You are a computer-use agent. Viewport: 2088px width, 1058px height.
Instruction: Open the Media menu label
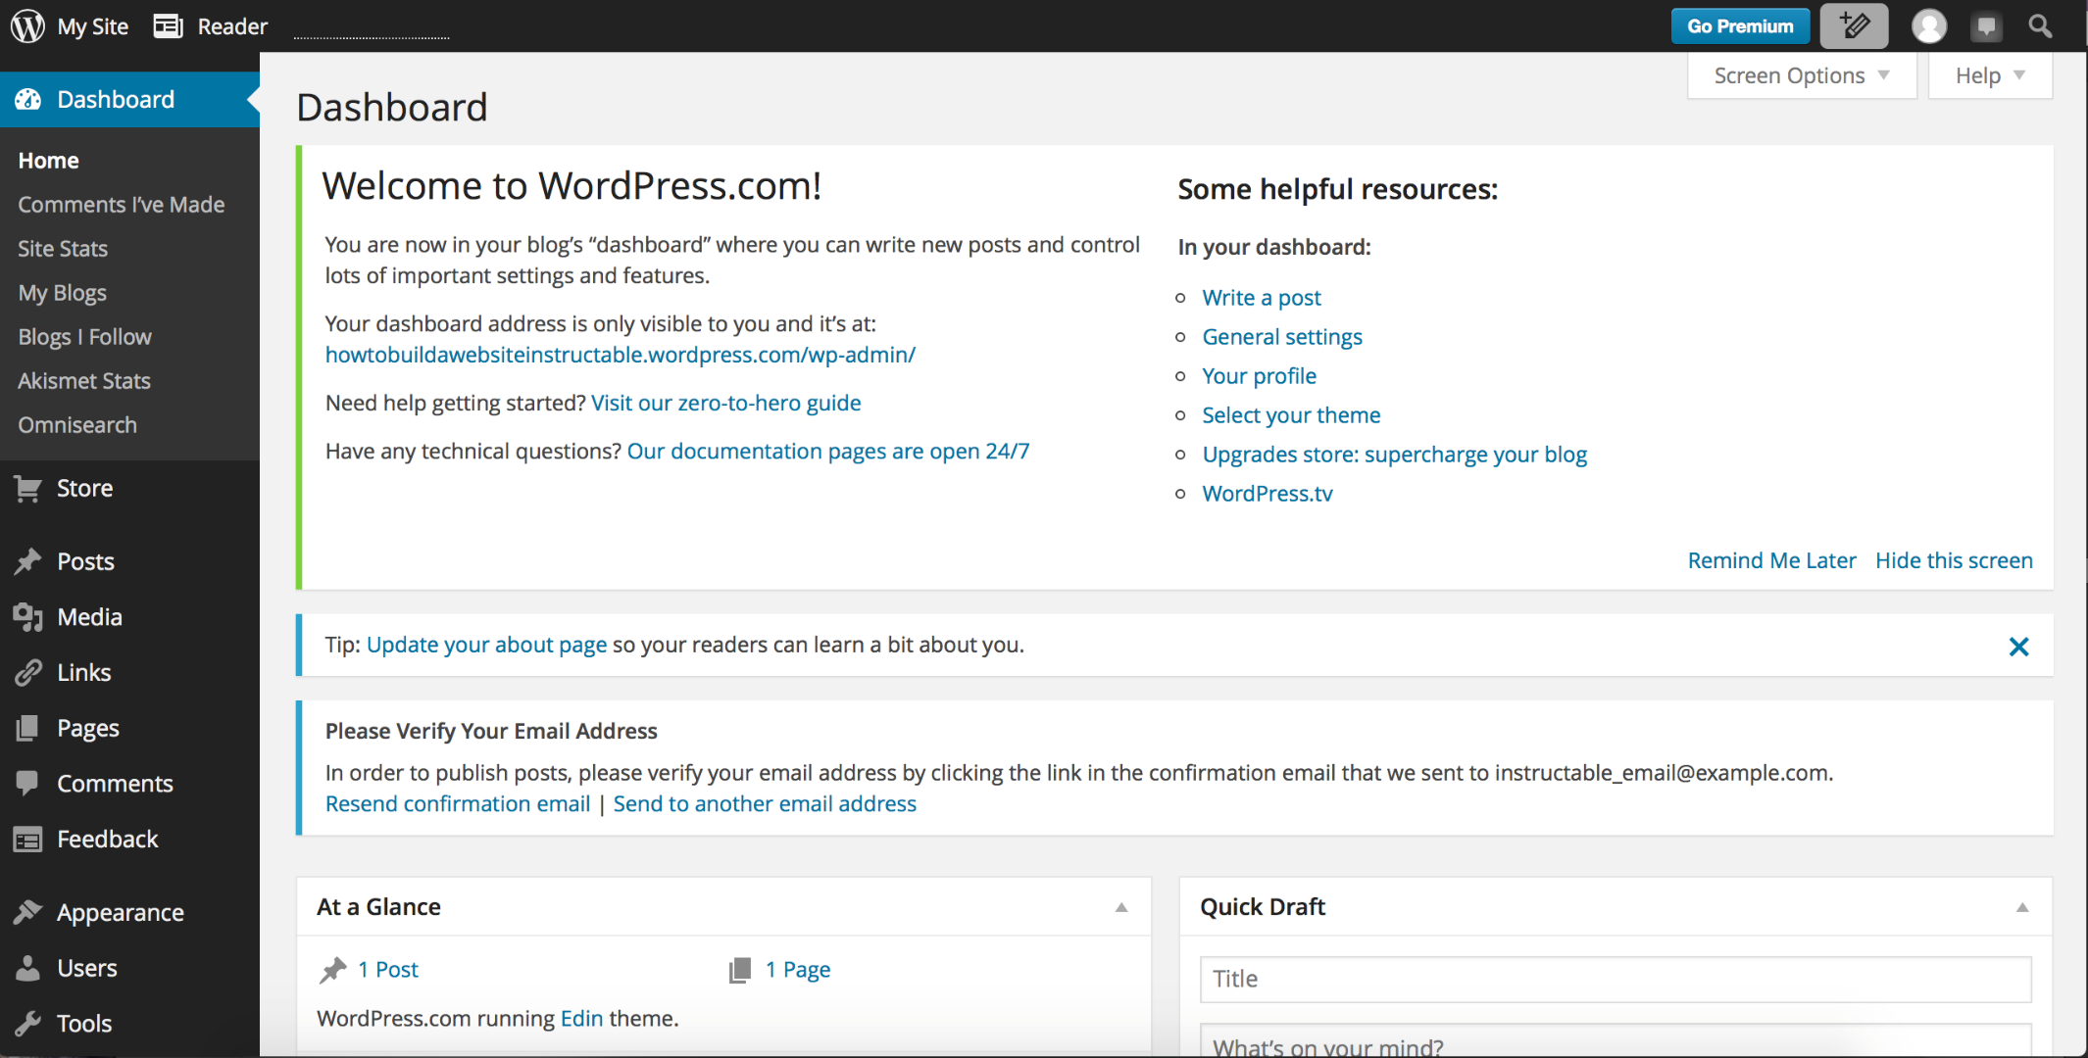coord(90,617)
